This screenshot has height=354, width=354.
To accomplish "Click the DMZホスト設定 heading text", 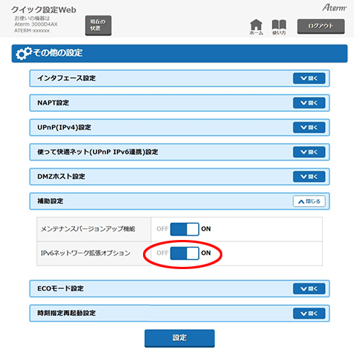I will pos(61,176).
